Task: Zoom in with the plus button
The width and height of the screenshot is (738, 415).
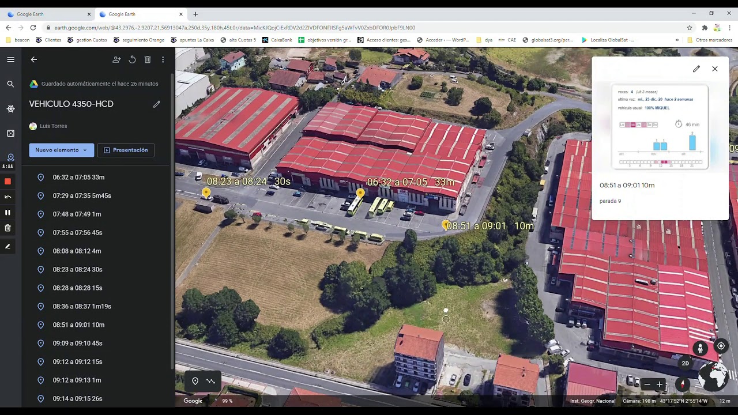Action: pyautogui.click(x=660, y=384)
